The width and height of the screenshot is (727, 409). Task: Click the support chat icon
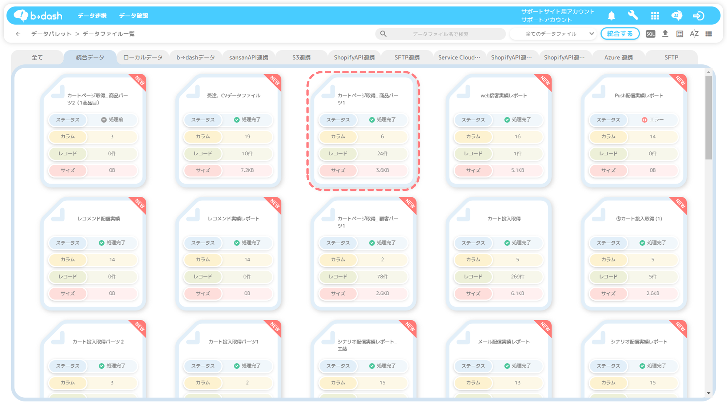pos(677,16)
